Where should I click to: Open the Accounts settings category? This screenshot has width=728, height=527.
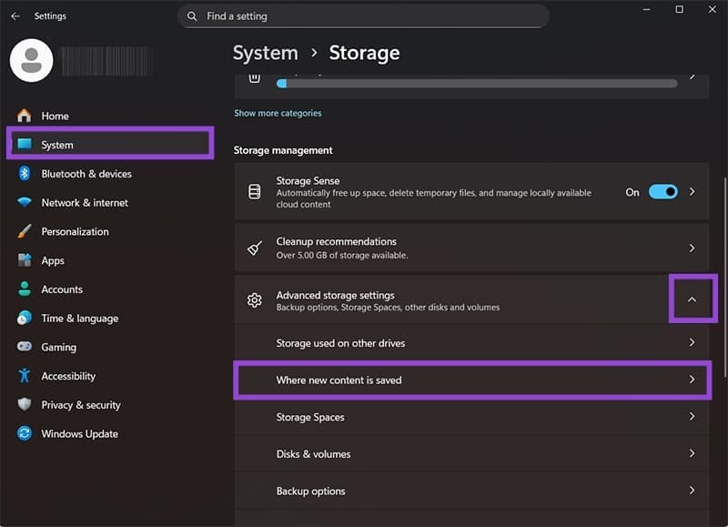pos(62,289)
